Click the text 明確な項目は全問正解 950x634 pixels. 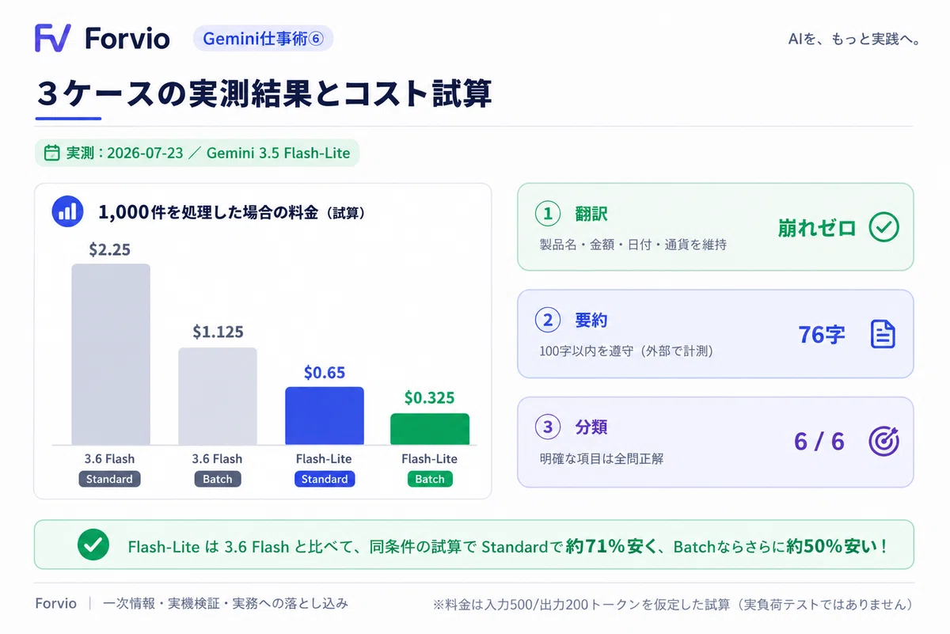[602, 458]
